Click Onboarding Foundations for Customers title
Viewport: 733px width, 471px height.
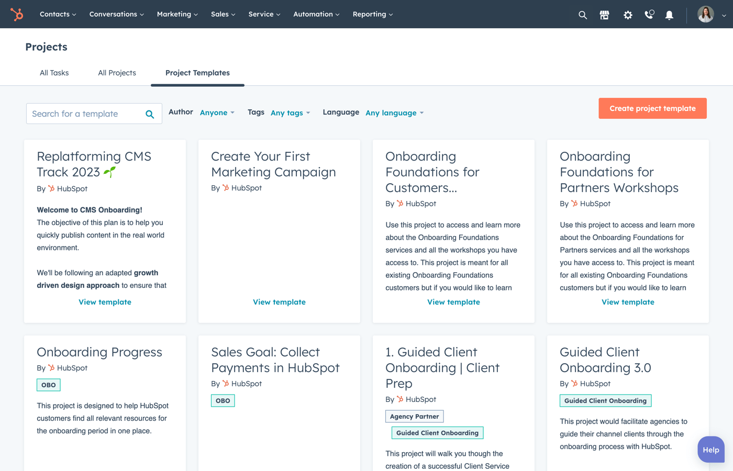[432, 172]
